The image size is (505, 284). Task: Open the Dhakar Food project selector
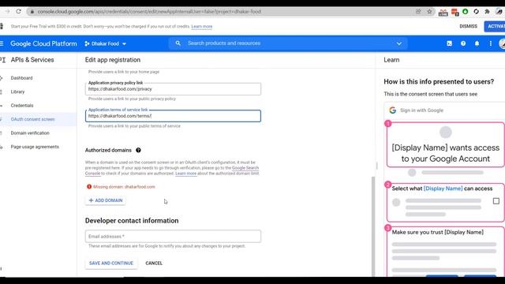(105, 43)
